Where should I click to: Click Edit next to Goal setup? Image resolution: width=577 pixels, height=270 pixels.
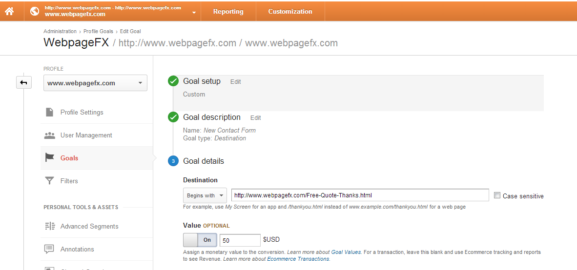click(x=236, y=82)
